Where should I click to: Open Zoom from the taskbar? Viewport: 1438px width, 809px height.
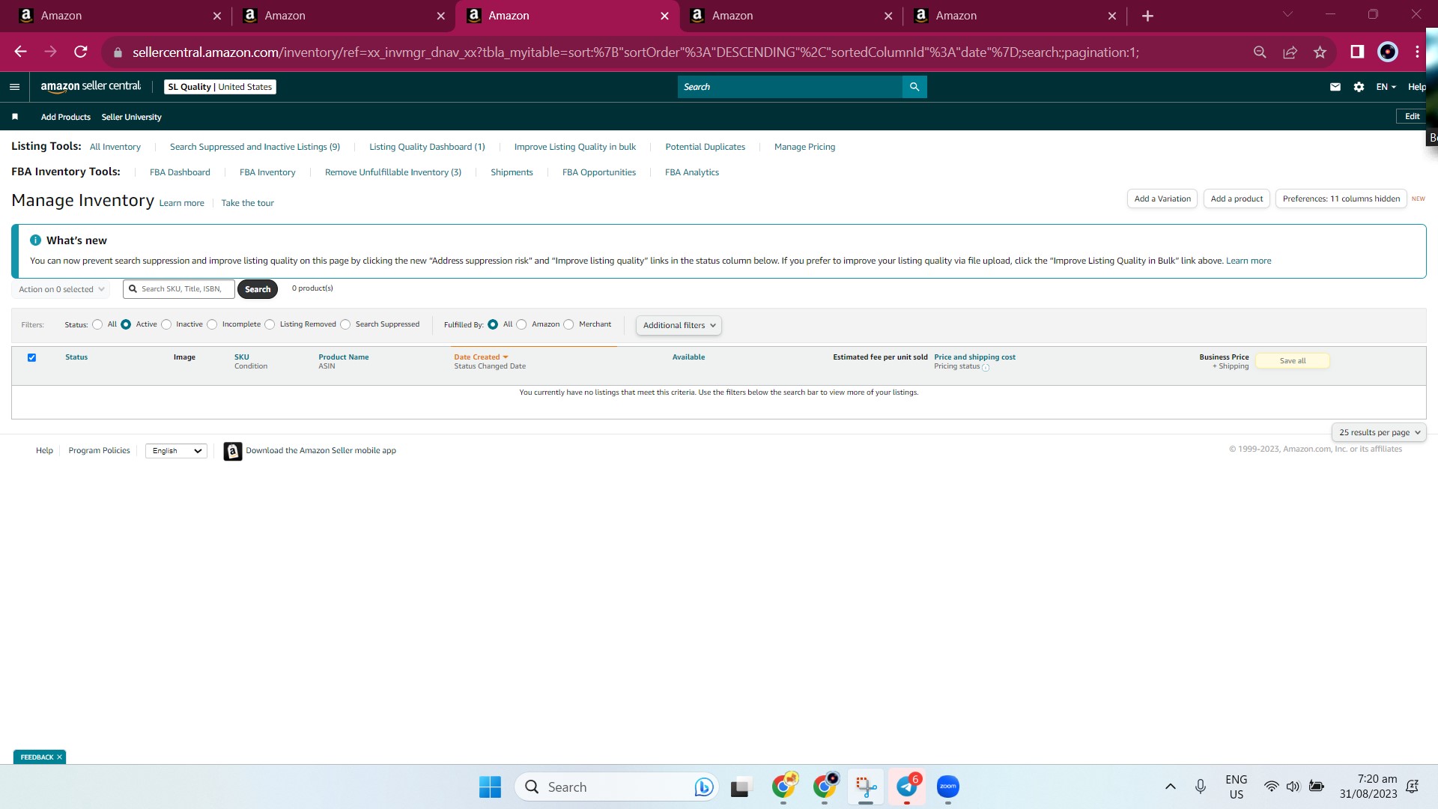(x=948, y=787)
